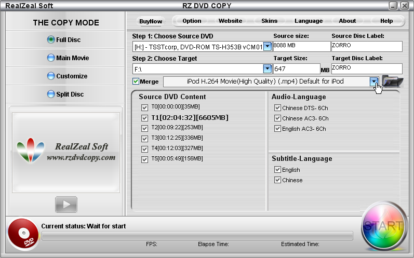Open the target folder browse icon
The image size is (414, 258).
coord(392,81)
